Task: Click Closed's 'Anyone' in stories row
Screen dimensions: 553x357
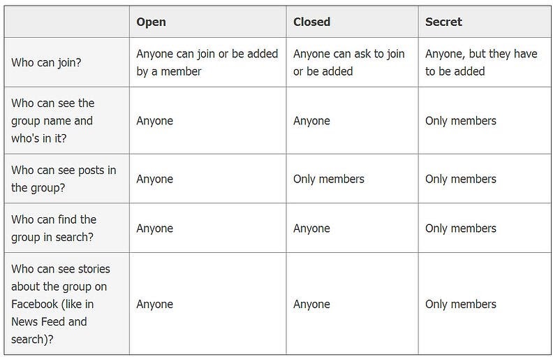Action: pos(311,304)
